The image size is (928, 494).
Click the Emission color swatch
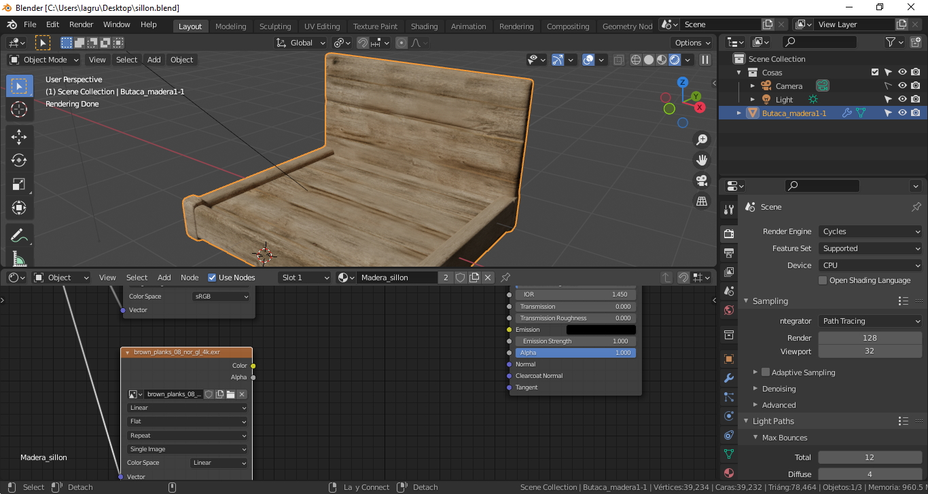(x=601, y=330)
